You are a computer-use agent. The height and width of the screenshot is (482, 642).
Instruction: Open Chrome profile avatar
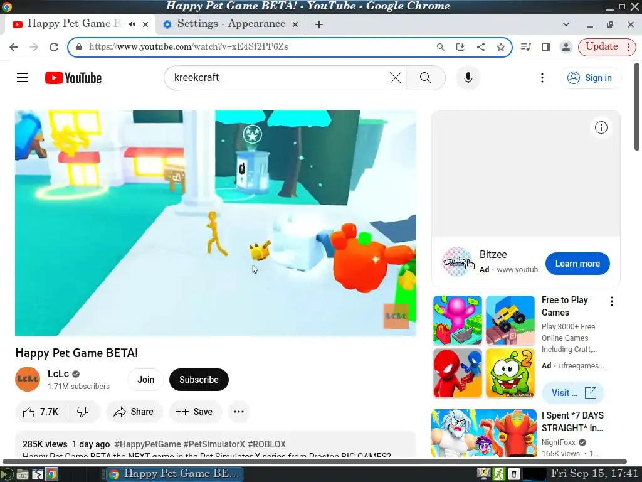tap(566, 46)
